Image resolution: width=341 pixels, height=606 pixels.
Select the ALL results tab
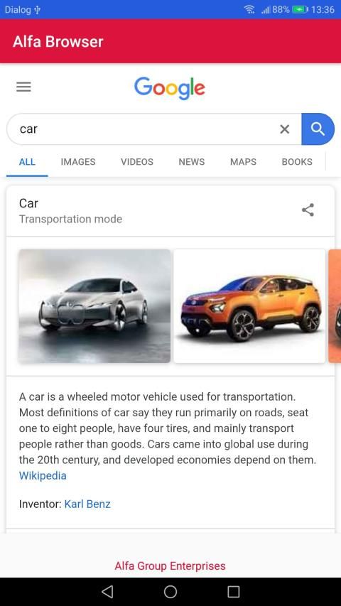(27, 162)
